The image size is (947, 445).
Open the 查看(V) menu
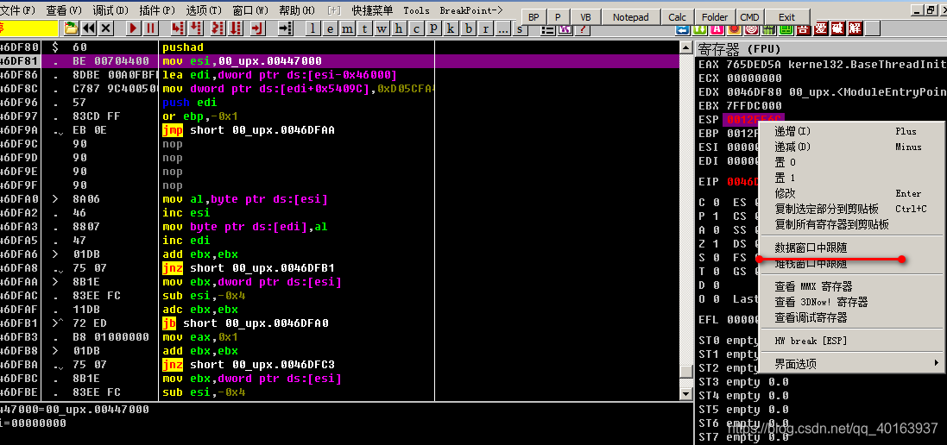click(64, 10)
